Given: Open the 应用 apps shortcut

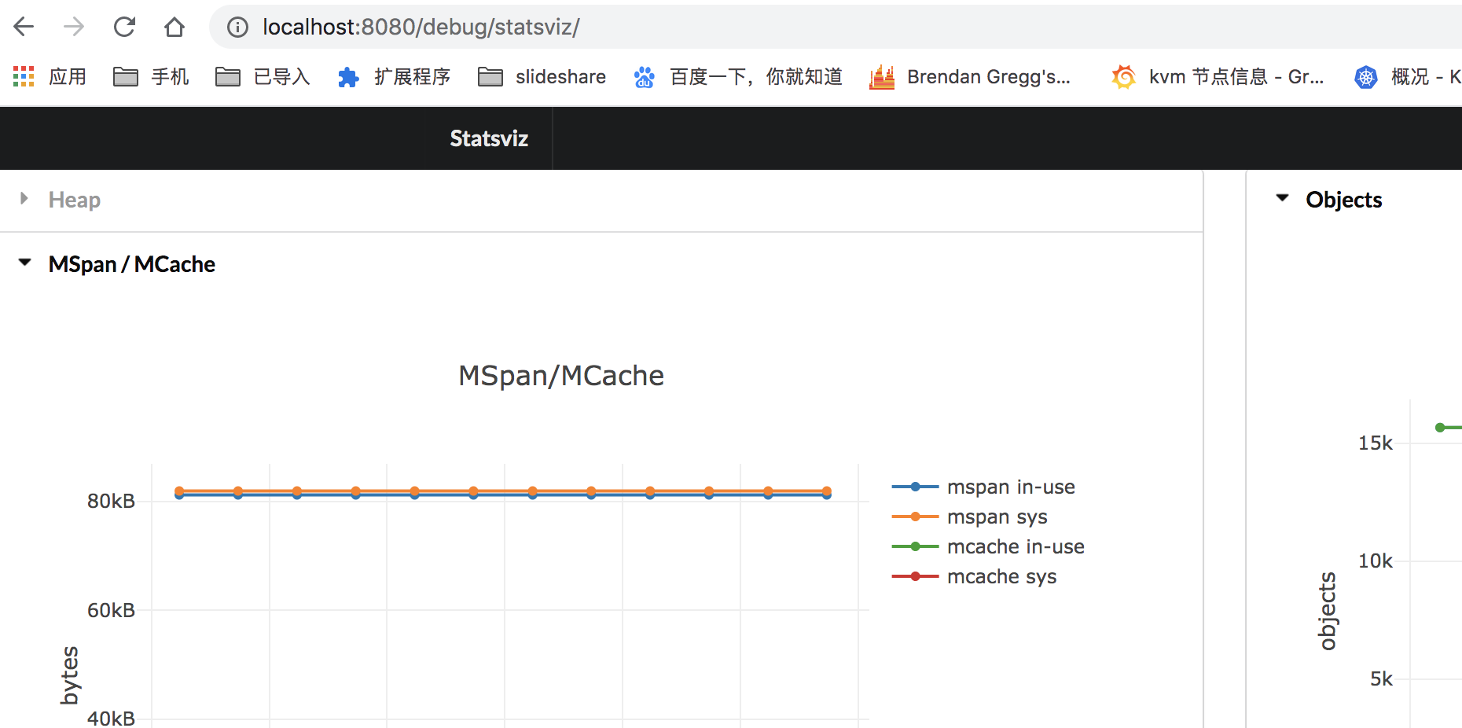Looking at the screenshot, I should 50,76.
